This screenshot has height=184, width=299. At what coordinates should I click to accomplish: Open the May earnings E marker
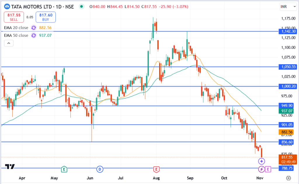point(64,169)
